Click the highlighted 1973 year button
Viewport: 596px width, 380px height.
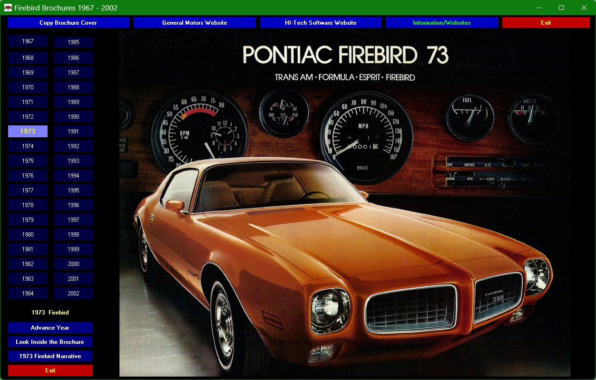(x=28, y=132)
